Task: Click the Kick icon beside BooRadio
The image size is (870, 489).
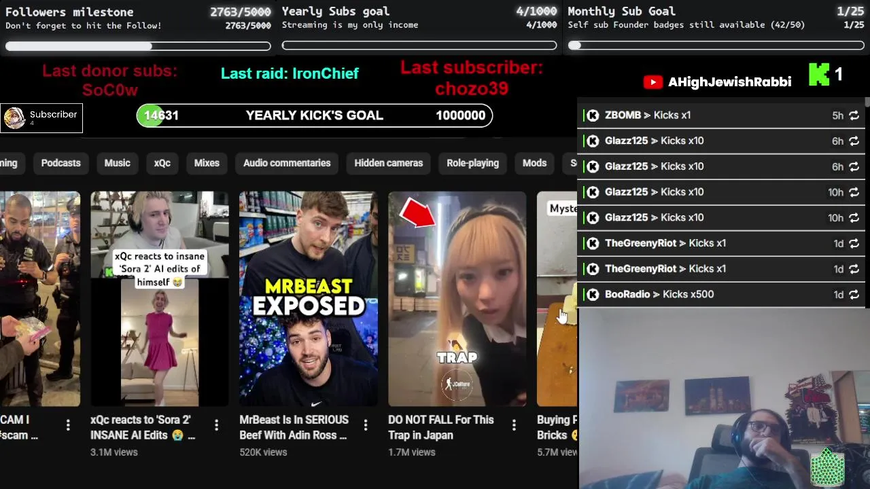Action: tap(593, 295)
